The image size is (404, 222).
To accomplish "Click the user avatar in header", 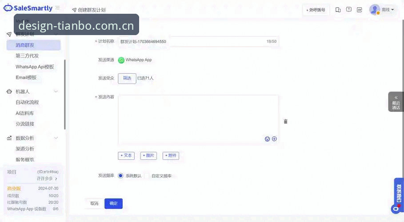I will (375, 9).
